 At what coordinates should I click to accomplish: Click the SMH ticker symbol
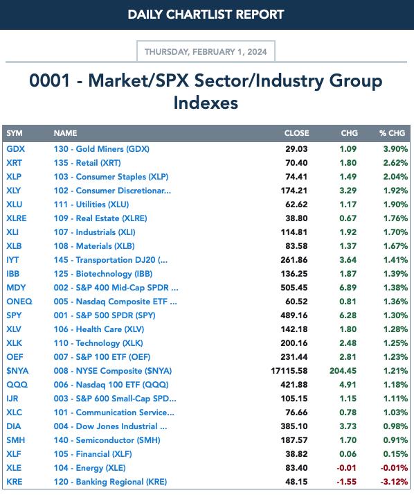pos(15,440)
